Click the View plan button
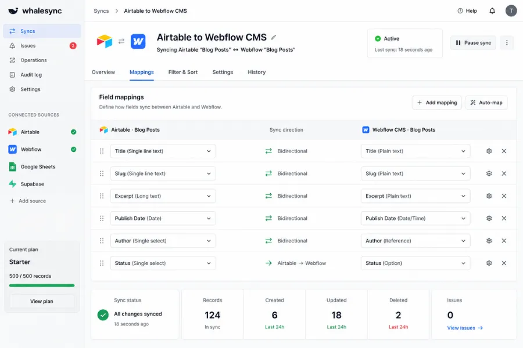 click(42, 302)
